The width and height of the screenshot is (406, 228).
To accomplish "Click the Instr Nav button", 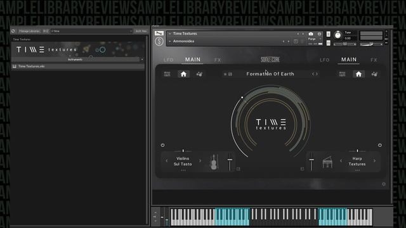I will pyautogui.click(x=141, y=31).
